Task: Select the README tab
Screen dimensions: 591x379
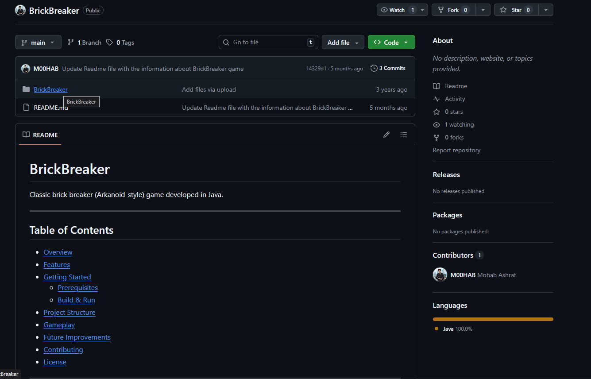Action: 40,135
